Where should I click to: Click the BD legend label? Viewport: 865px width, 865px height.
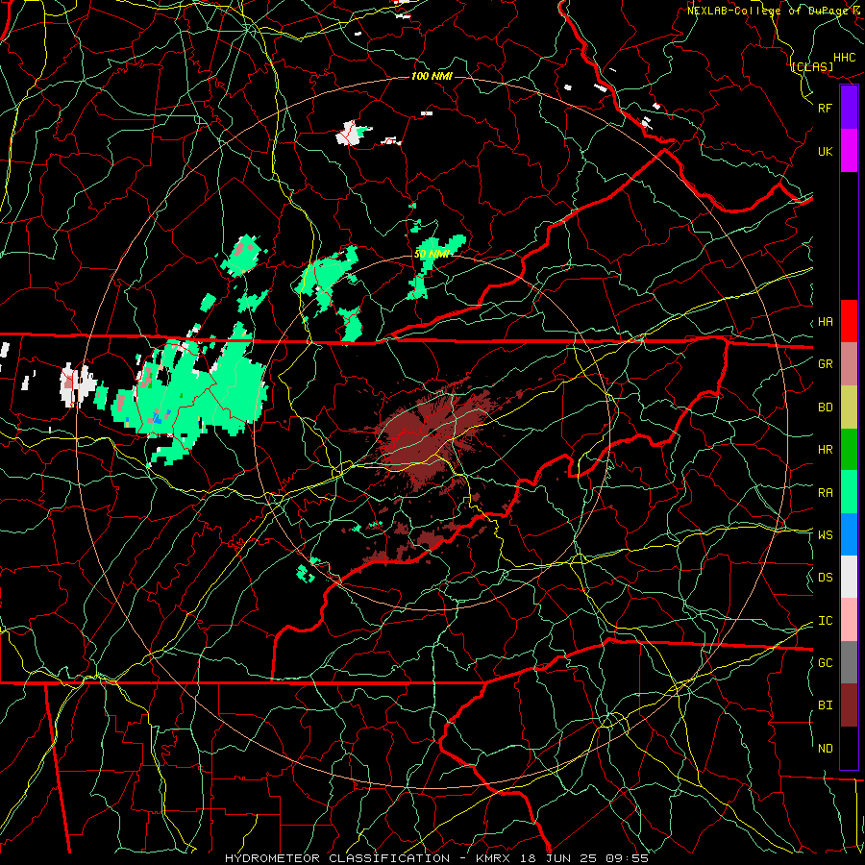tap(825, 408)
